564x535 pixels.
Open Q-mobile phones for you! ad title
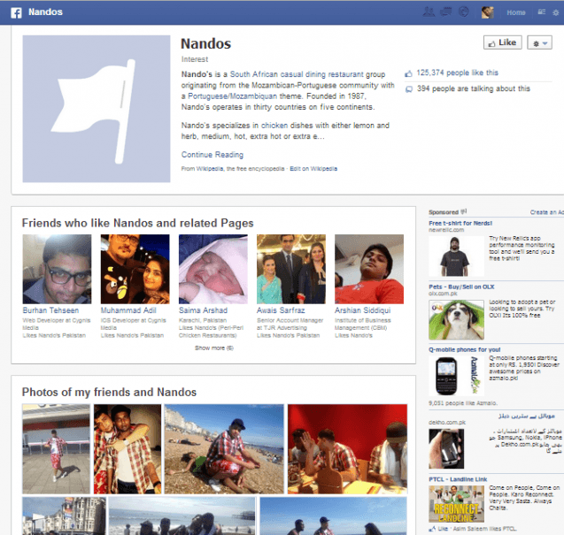tap(464, 349)
